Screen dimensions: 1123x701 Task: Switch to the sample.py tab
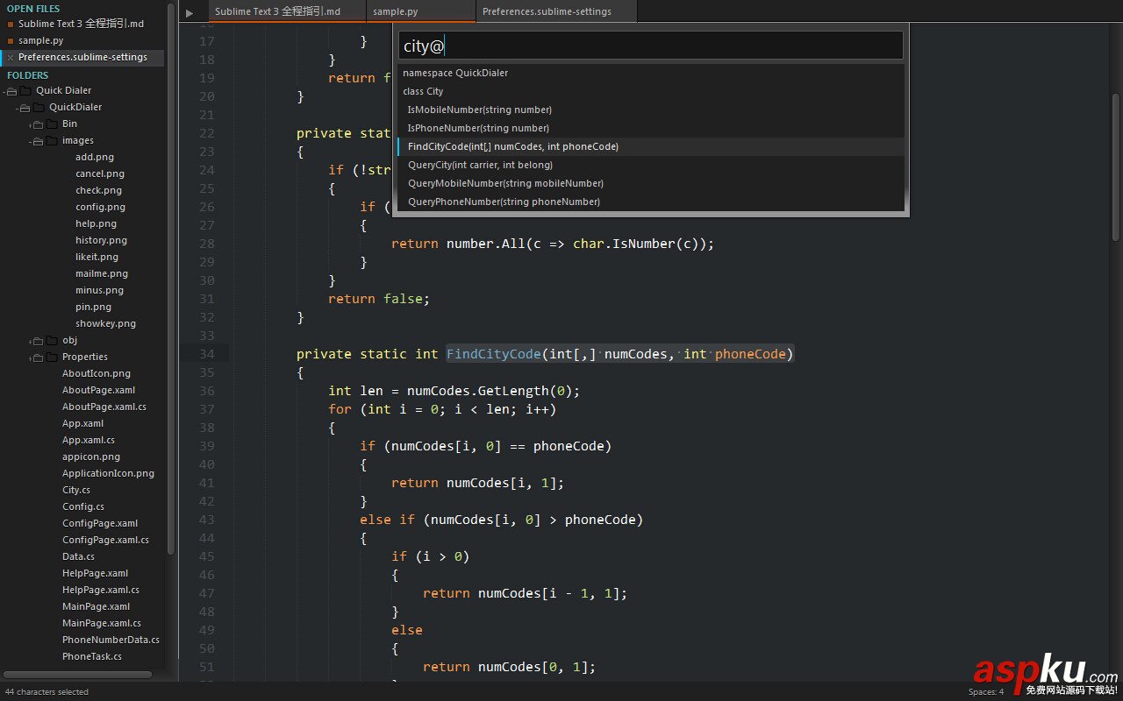tap(420, 11)
